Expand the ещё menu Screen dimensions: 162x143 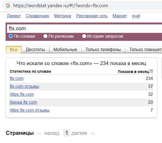[136, 16]
